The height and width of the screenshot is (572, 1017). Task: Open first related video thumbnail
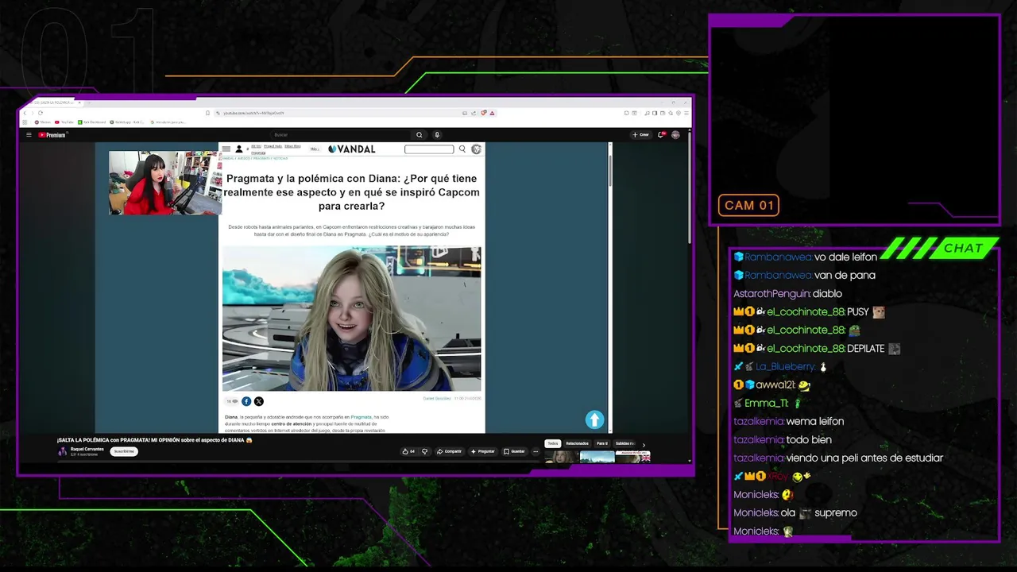pos(561,457)
